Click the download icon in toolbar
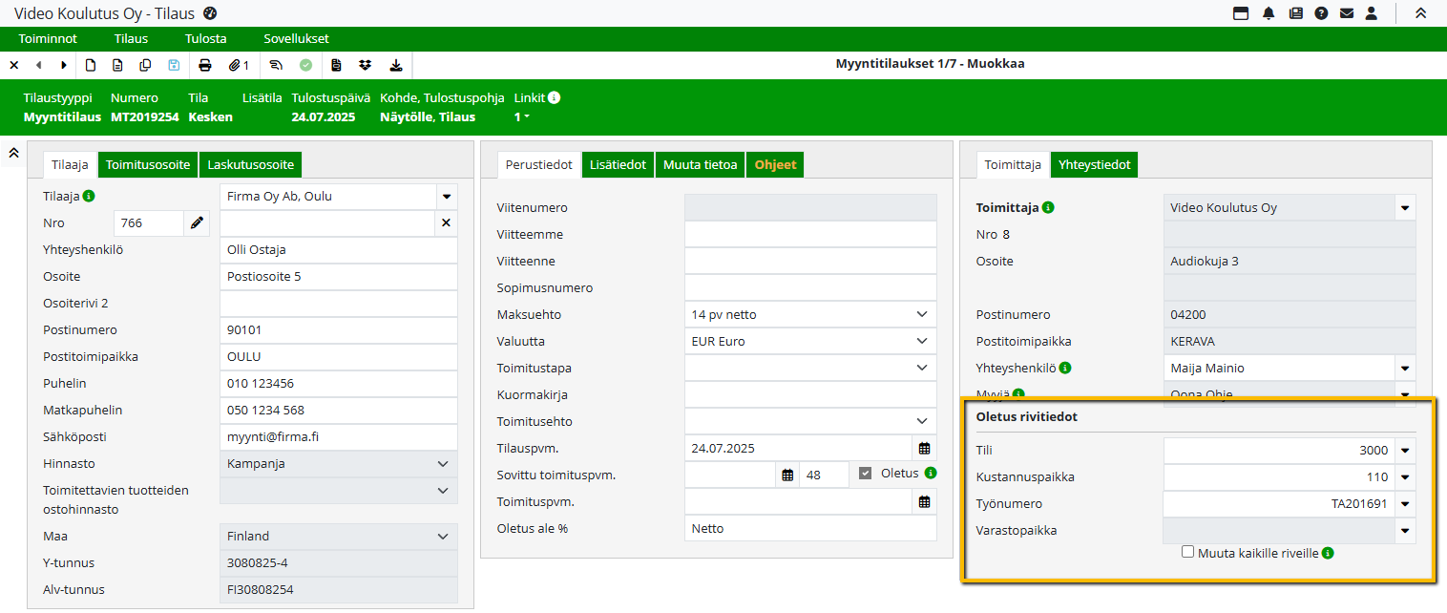Screen dimensions: 1447x613 (x=396, y=65)
